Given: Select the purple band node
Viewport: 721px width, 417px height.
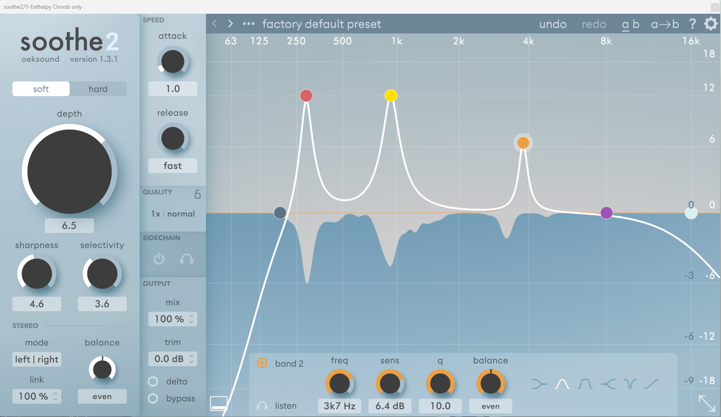Looking at the screenshot, I should pos(607,213).
